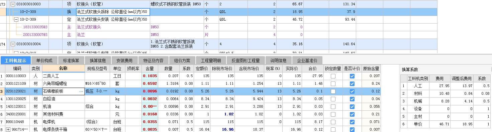Click the 名称 column header

point(63,68)
